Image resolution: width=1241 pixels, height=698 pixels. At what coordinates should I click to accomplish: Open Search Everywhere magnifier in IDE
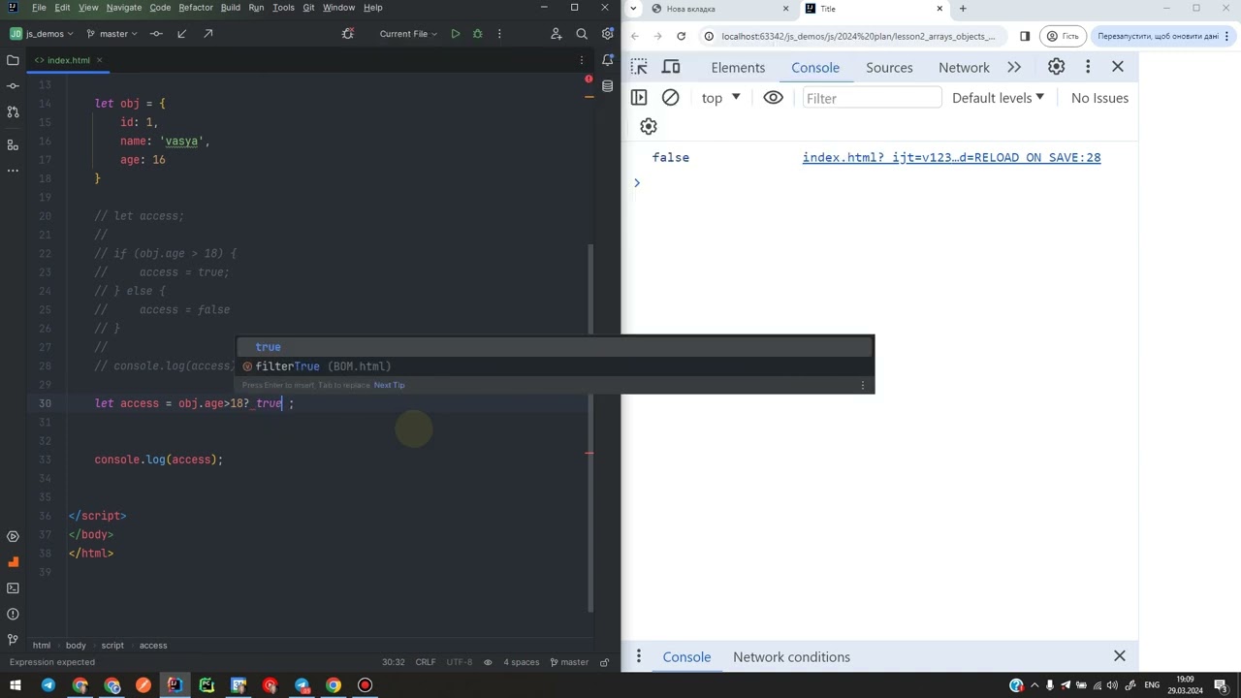(582, 34)
